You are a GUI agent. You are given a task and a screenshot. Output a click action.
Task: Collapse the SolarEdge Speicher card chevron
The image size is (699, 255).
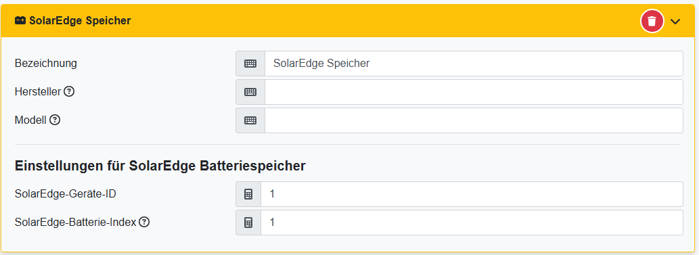click(675, 21)
